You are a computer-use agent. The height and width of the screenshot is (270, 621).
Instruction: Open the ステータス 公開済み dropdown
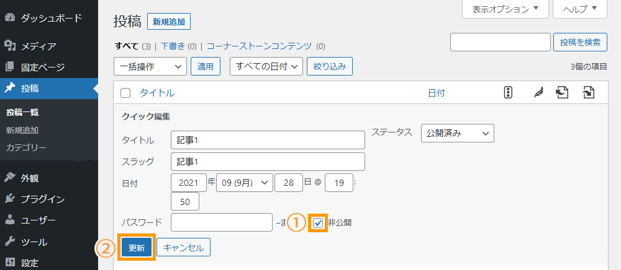[x=458, y=133]
